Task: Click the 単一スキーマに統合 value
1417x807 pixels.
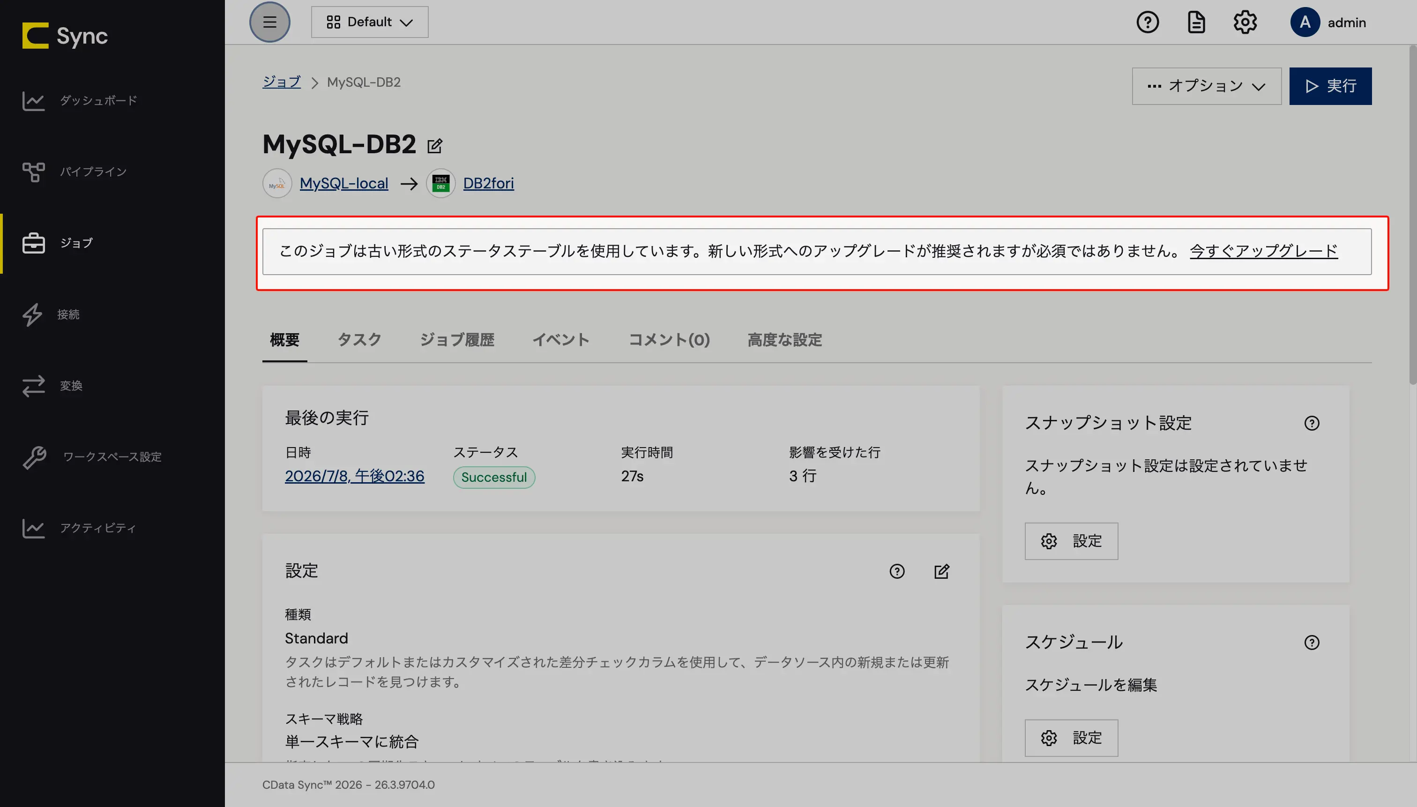Action: pos(352,742)
